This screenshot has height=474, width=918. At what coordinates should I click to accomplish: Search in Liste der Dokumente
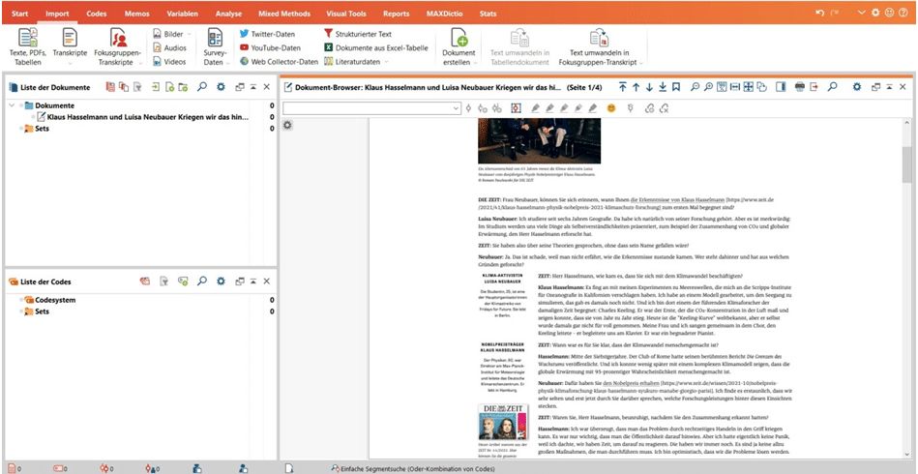[202, 87]
